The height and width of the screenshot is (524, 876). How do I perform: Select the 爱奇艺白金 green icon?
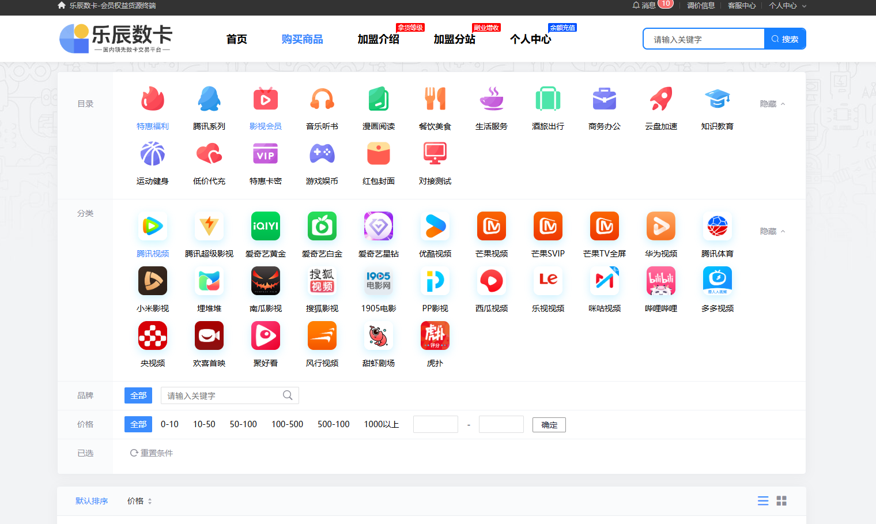click(x=322, y=227)
